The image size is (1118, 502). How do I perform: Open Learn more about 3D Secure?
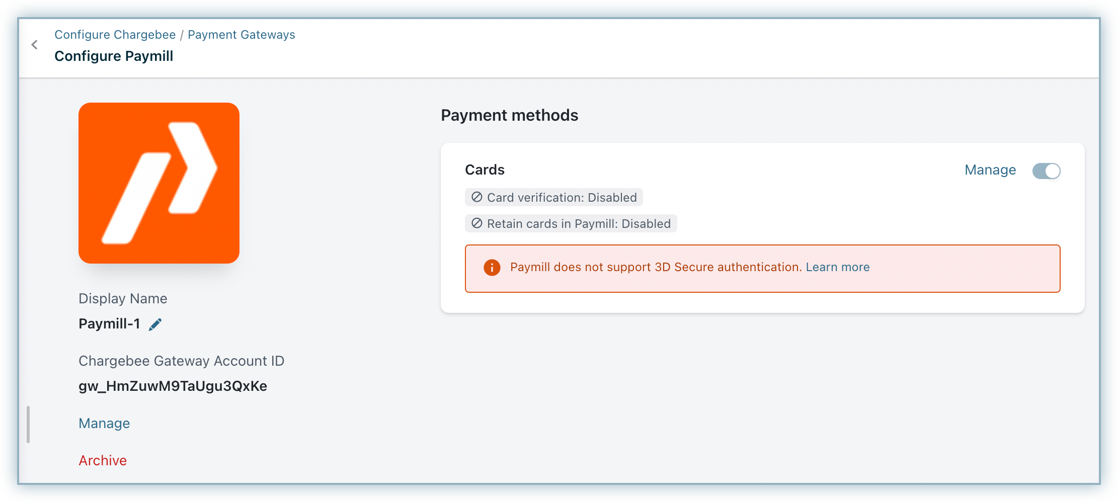click(x=838, y=267)
